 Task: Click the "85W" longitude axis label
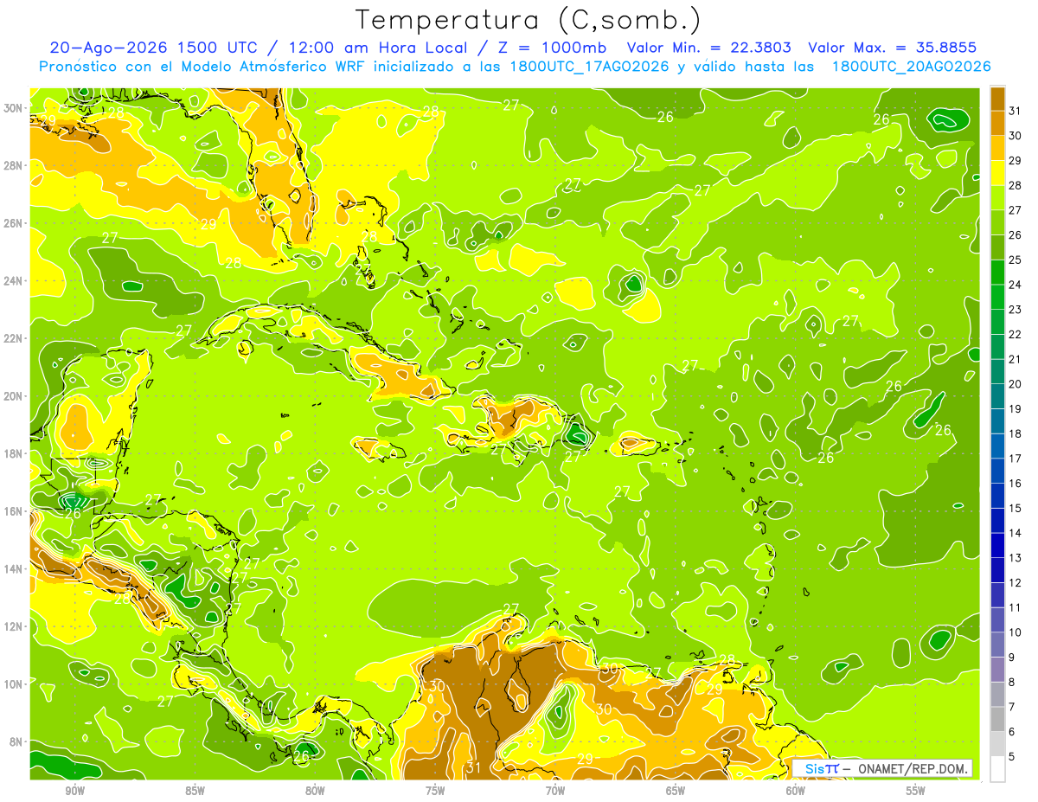tap(195, 791)
